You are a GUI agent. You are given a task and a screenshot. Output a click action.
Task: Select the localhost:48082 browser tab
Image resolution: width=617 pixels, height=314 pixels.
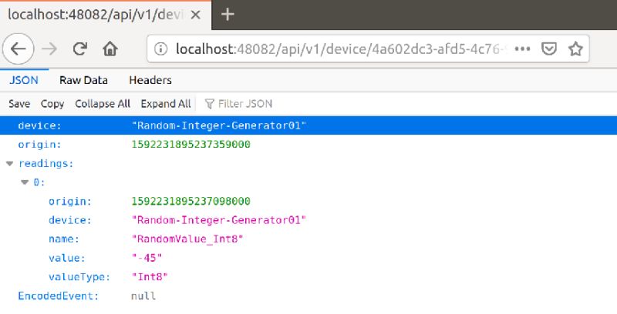(106, 15)
